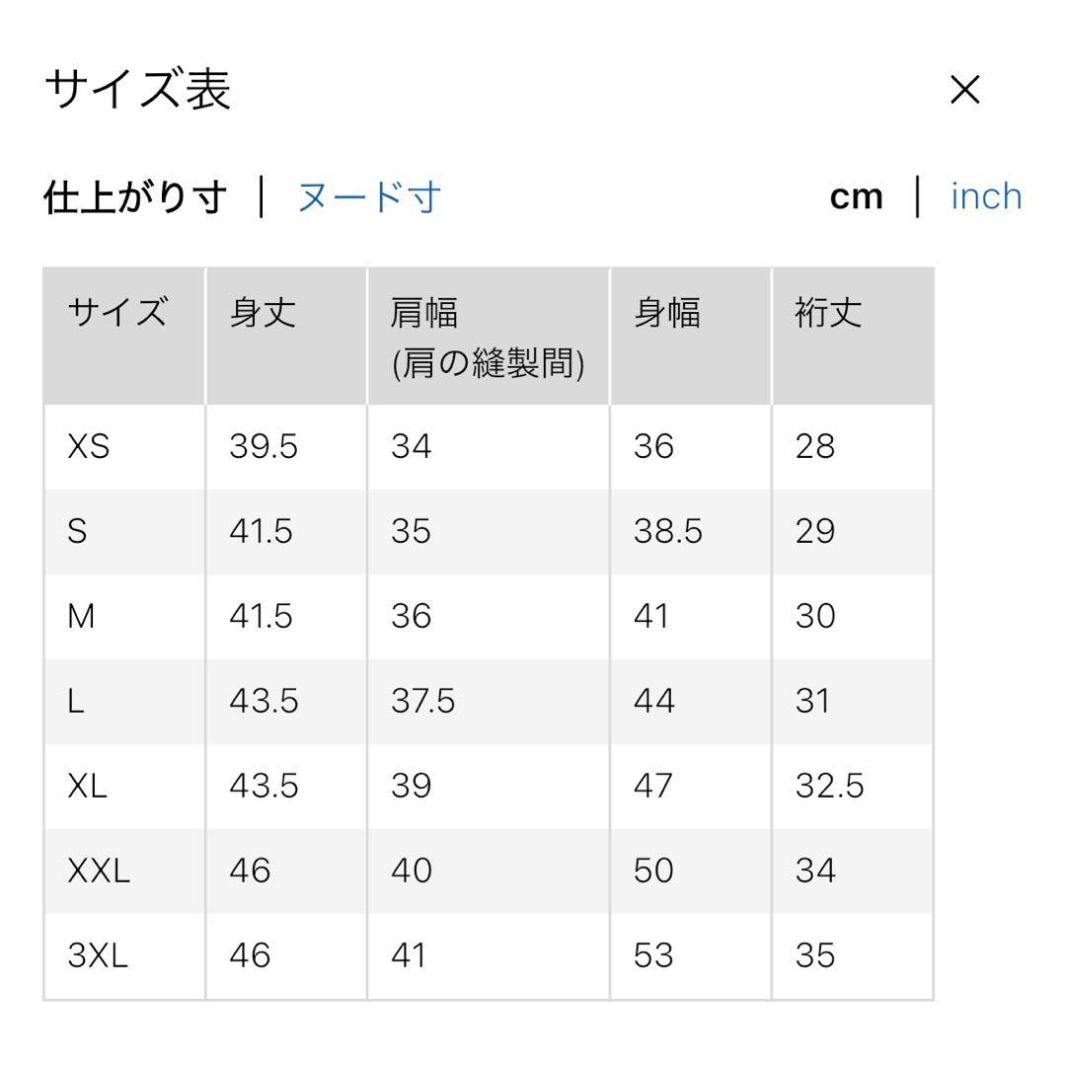Click the 身丈 column header

286,337
